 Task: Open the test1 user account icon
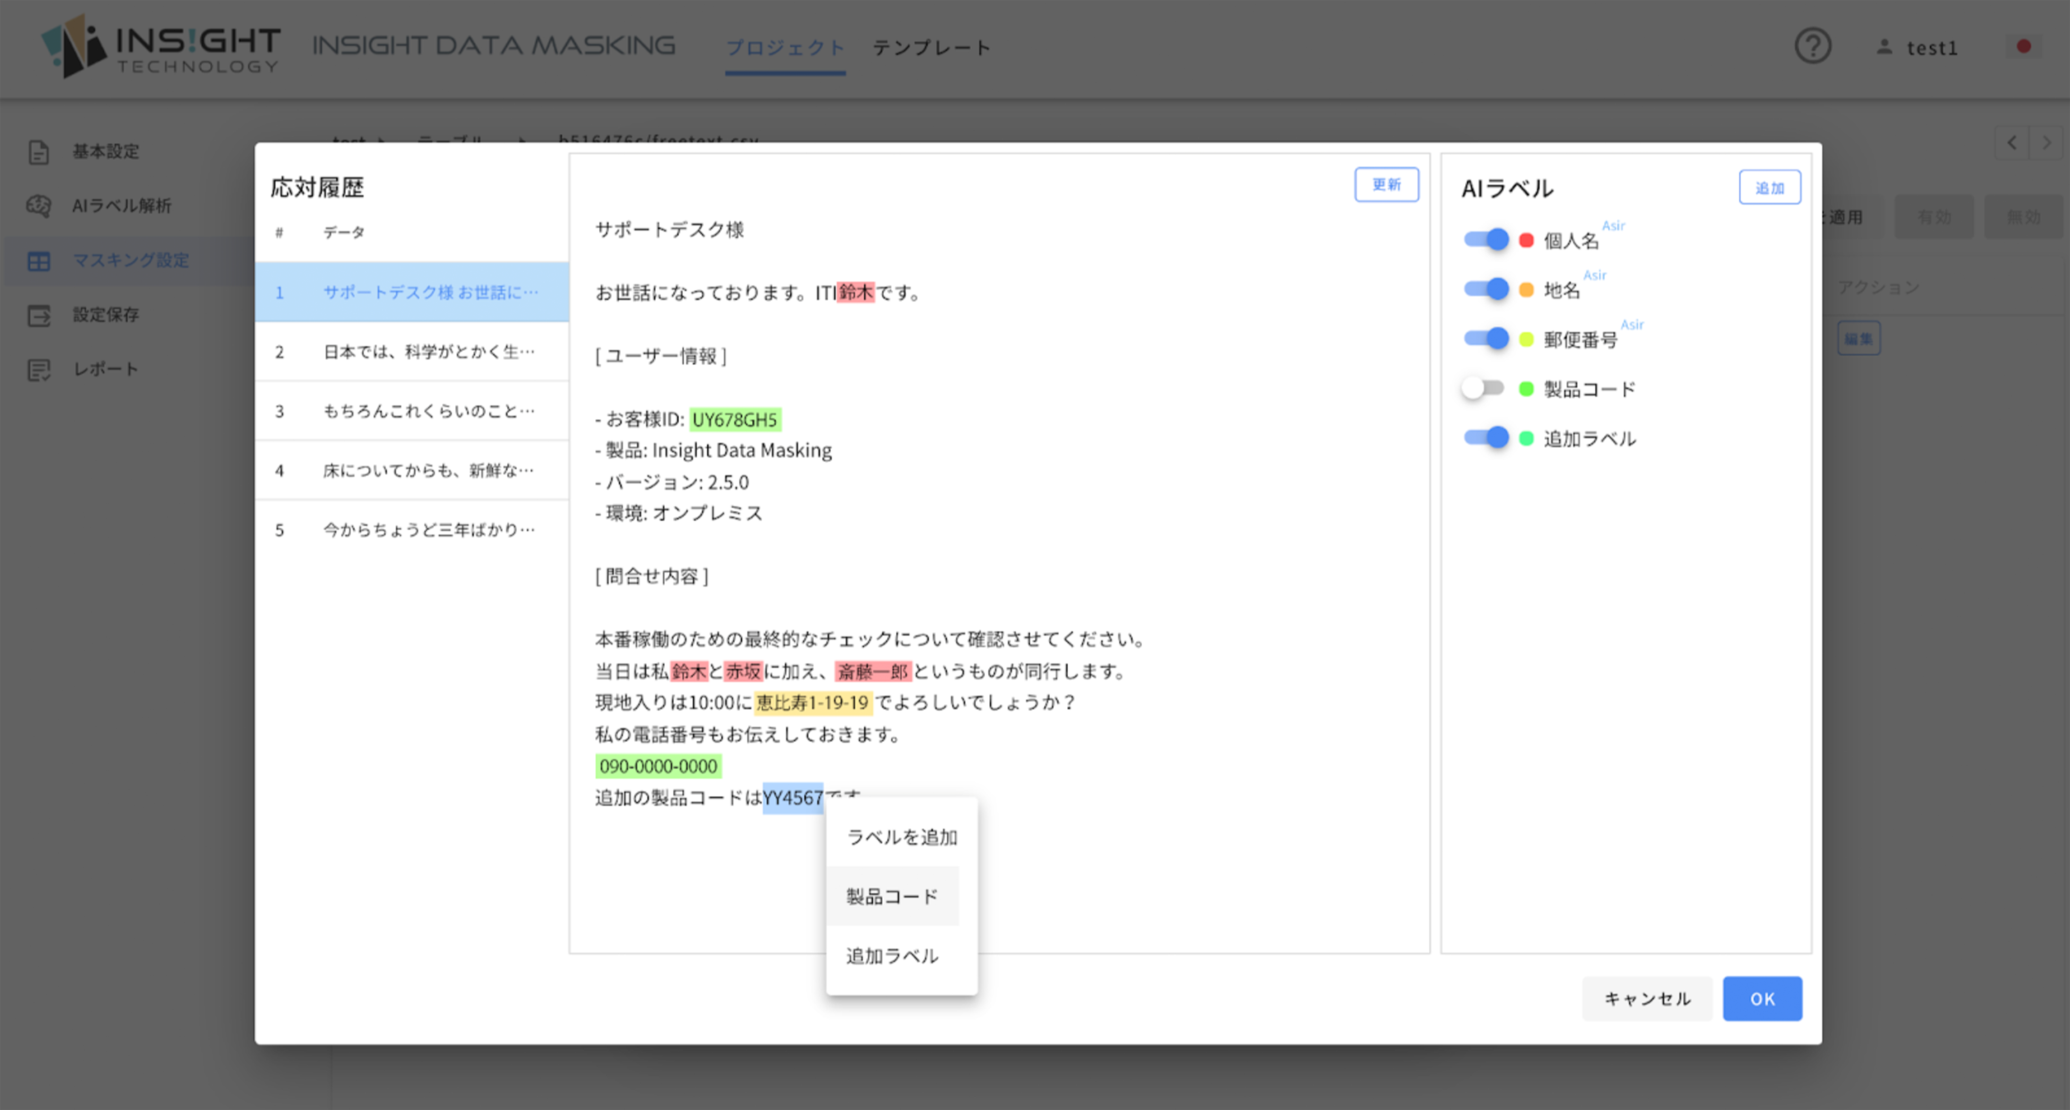[1884, 47]
